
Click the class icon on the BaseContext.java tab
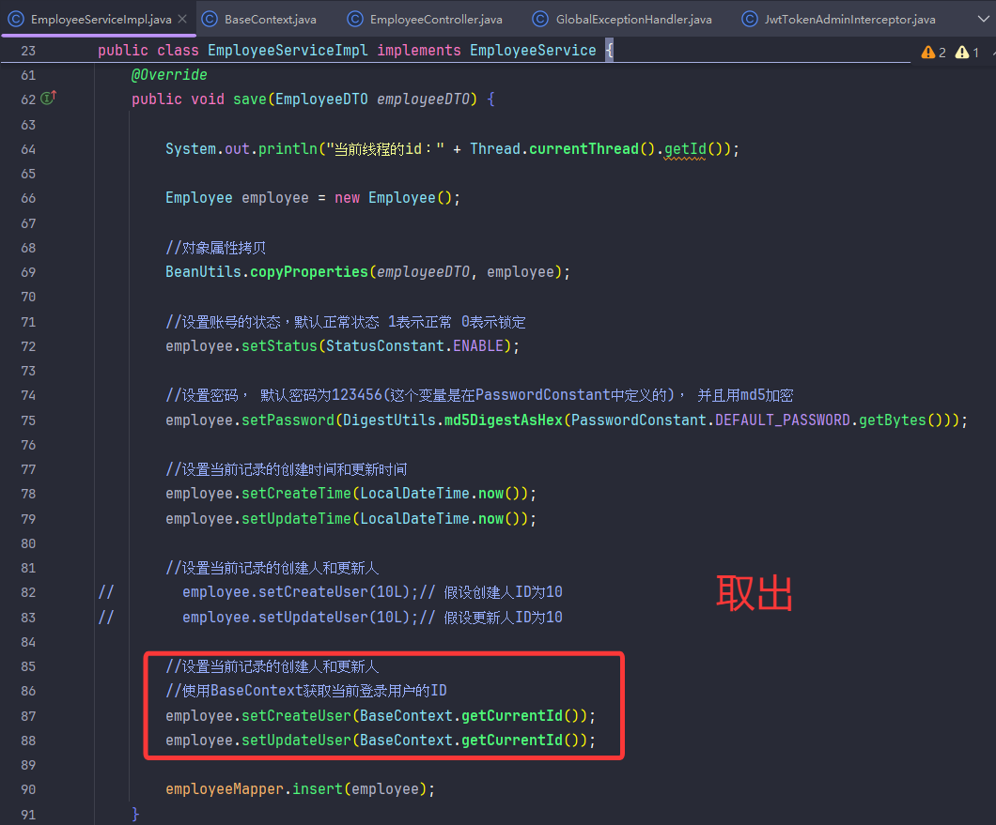click(210, 19)
